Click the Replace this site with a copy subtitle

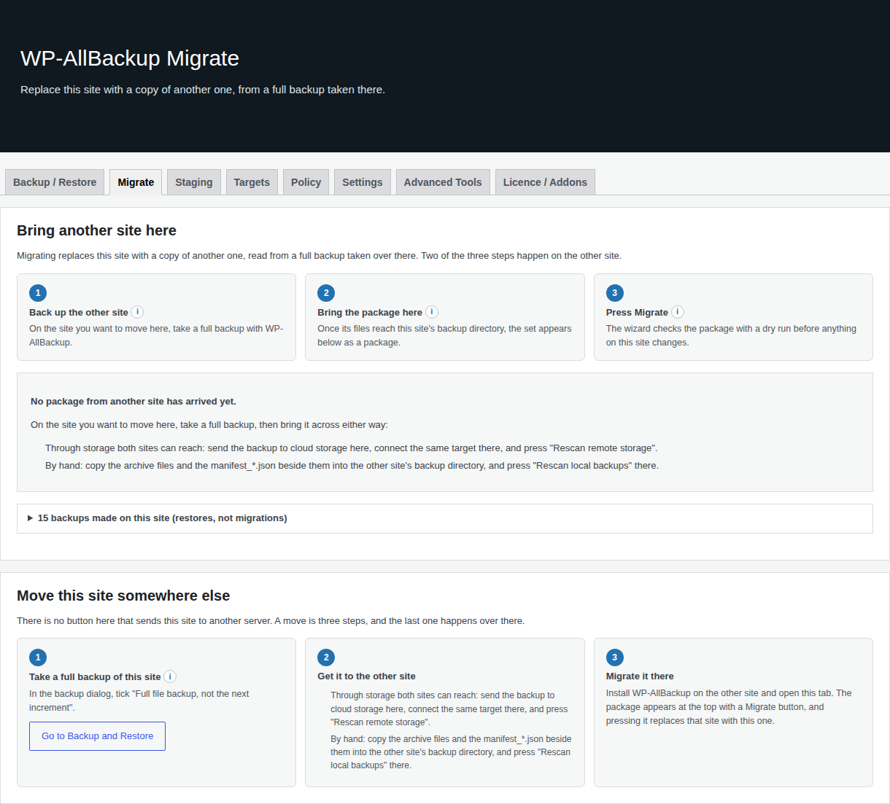(x=203, y=90)
